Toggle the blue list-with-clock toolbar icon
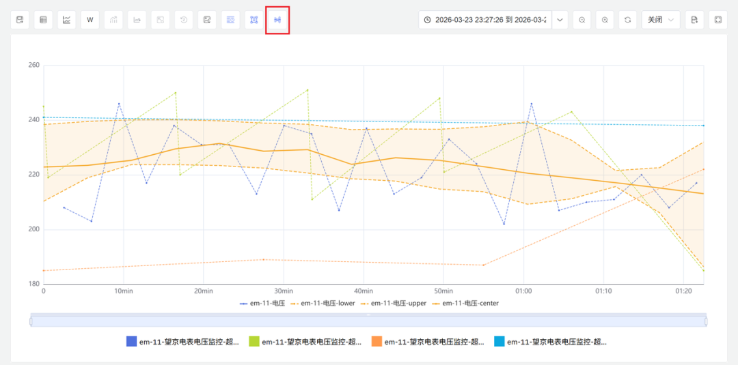 click(231, 20)
